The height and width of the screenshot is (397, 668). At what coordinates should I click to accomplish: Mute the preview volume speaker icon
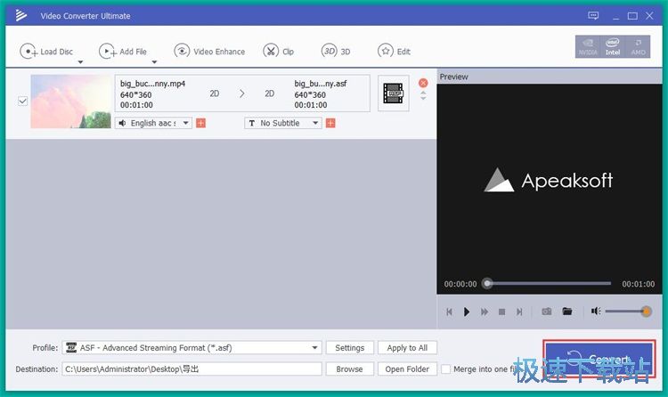[x=596, y=312]
